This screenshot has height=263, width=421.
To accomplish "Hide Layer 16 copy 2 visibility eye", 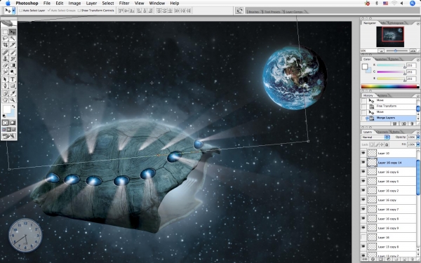I will click(363, 191).
